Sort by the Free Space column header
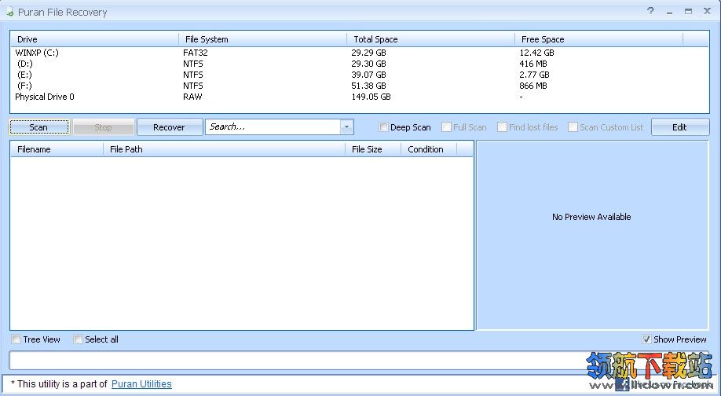Screen dimensions: 721x396 tap(599, 39)
